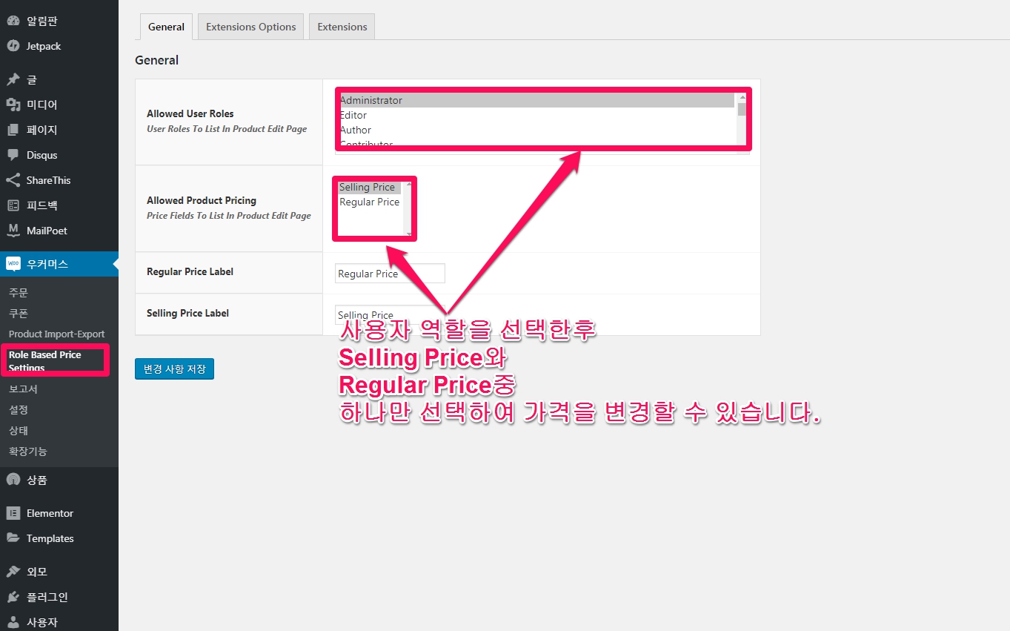Image resolution: width=1010 pixels, height=631 pixels.
Task: Click the Elementor icon in sidebar
Action: pyautogui.click(x=13, y=513)
